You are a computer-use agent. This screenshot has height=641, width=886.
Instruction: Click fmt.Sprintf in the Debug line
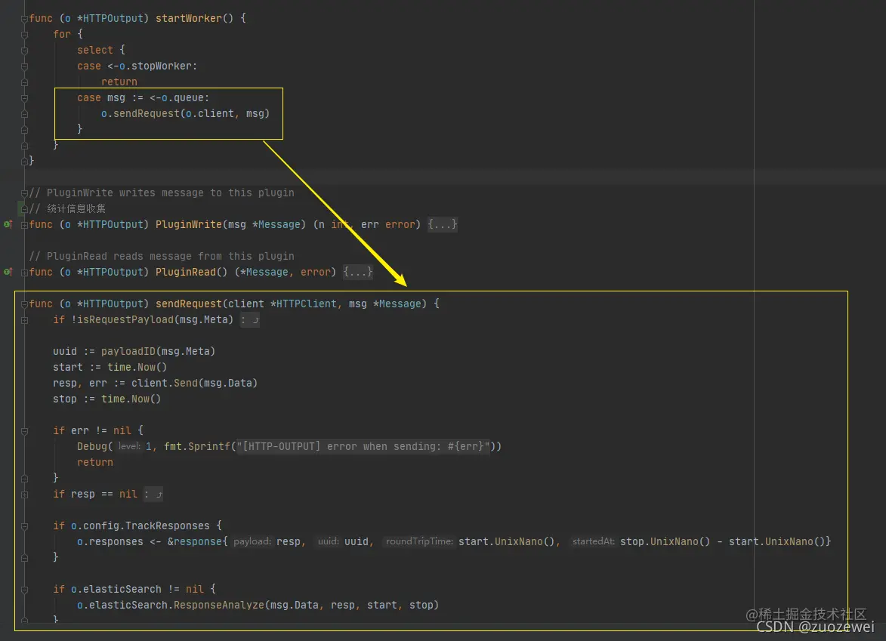(x=197, y=446)
